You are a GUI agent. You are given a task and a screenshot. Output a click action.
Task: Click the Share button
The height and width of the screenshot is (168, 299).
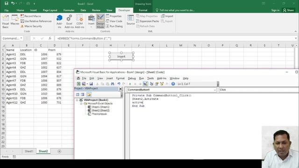click(289, 10)
